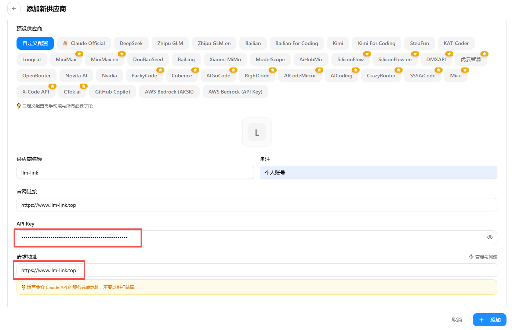Choose the KAT-Coder preset
Image resolution: width=512 pixels, height=330 pixels.
point(456,43)
